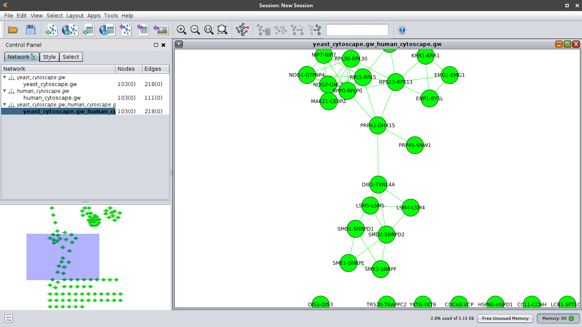Viewport: 582px width, 327px height.
Task: Collapse the merged yeast_human collection triangle
Action: [x=5, y=105]
